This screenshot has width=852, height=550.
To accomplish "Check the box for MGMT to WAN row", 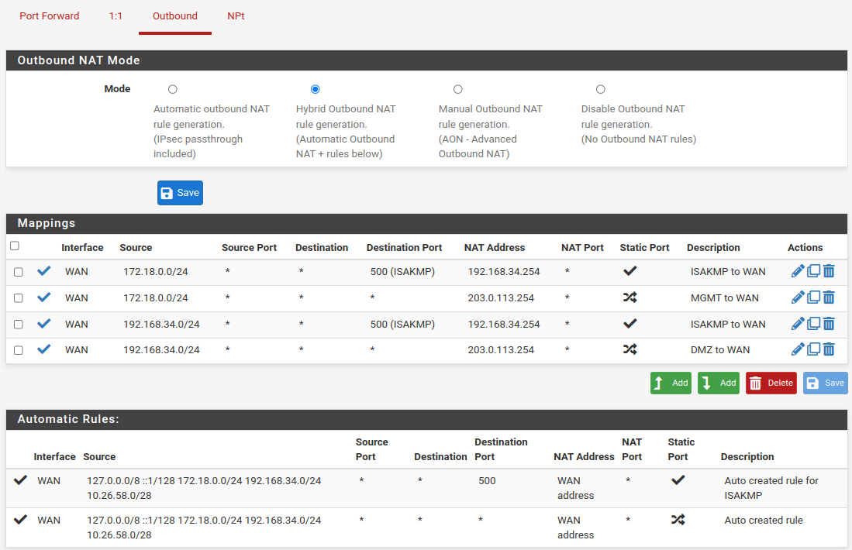I will [x=19, y=298].
